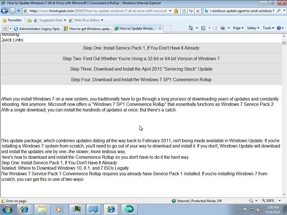Switch to Administrator: Legacy Upd... tab

tap(38, 29)
